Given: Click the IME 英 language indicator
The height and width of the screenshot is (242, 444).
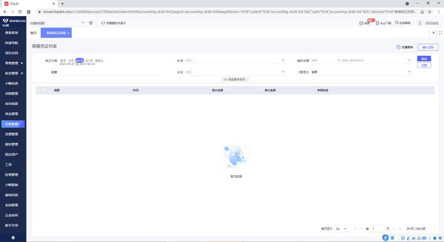Looking at the screenshot, I should click(x=392, y=238).
